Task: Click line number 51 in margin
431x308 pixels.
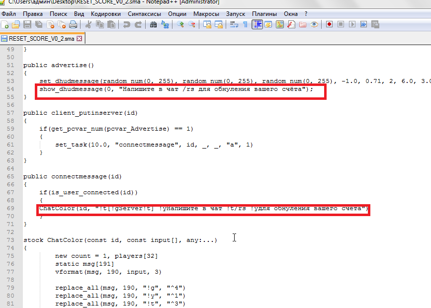Action: tap(10, 65)
